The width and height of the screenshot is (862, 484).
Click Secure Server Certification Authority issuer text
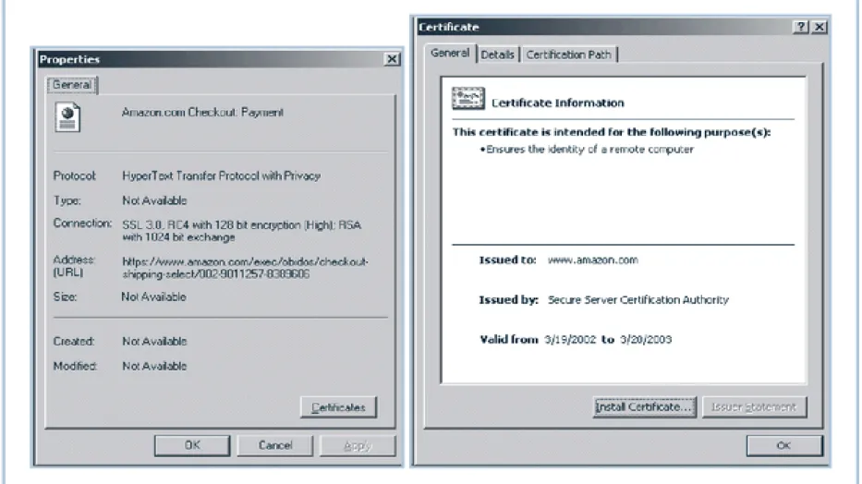(x=638, y=300)
